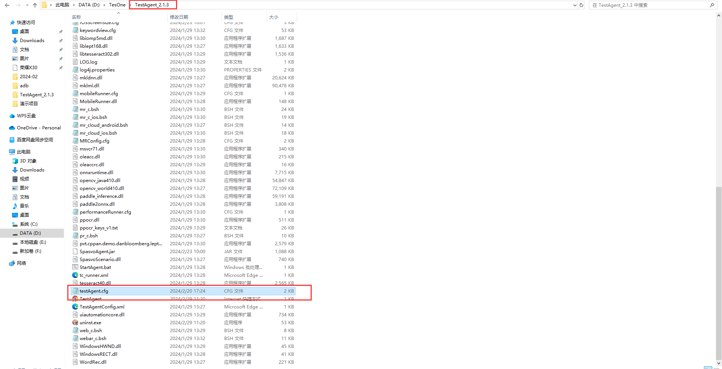
Task: Select 此电脑 in the address breadcrumb
Action: (x=62, y=5)
